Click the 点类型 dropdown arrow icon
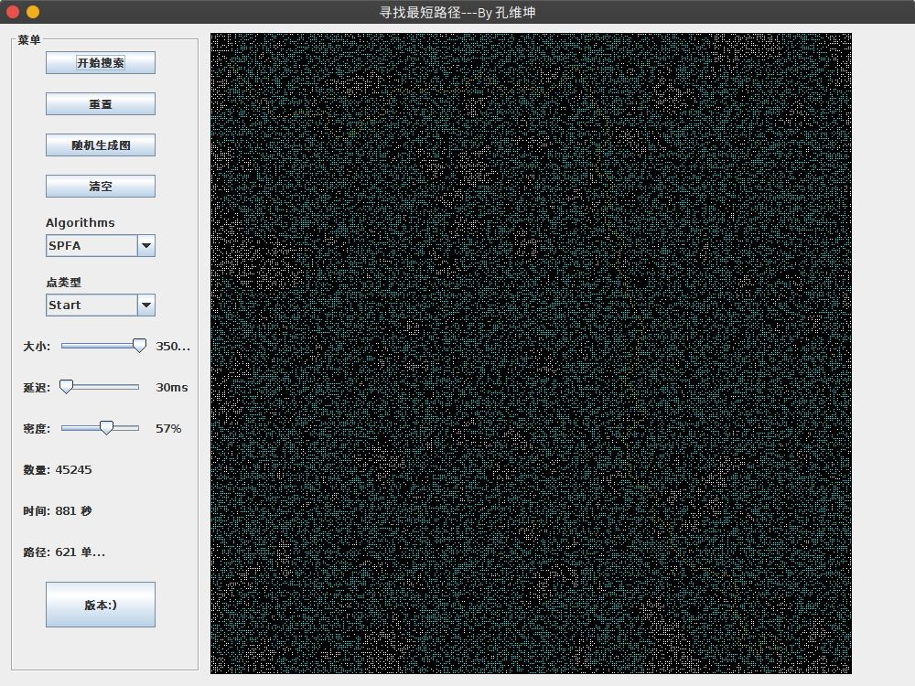 coord(145,305)
